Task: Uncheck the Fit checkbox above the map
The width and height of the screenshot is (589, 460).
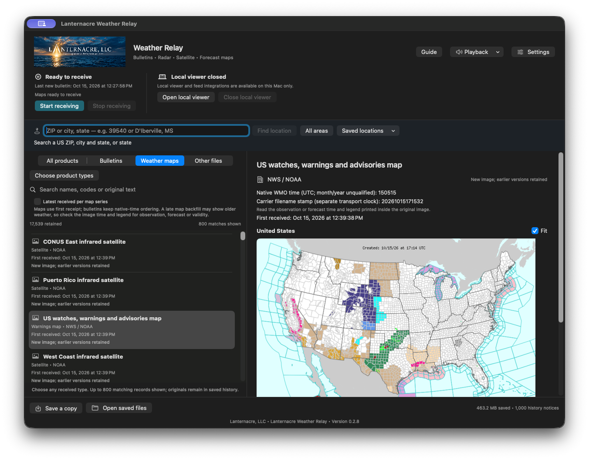Action: [x=535, y=231]
